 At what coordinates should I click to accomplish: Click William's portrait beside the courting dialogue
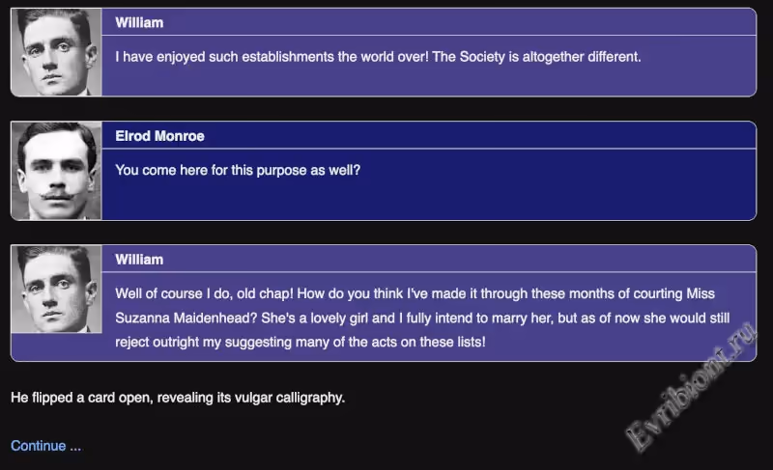[56, 290]
